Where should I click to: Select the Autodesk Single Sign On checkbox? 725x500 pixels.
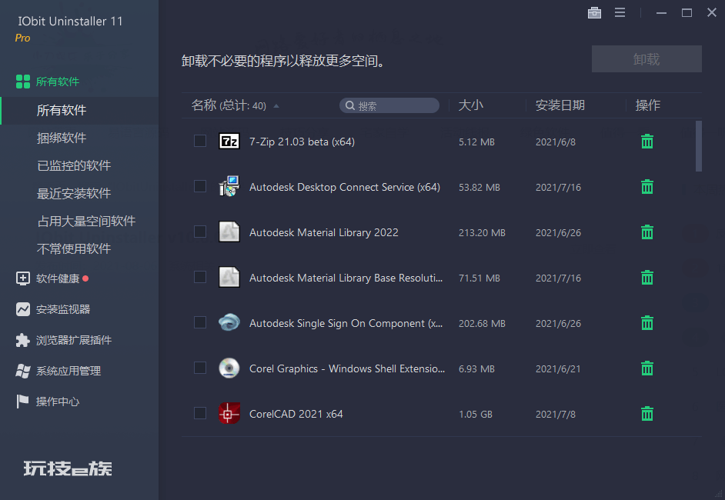pos(200,322)
